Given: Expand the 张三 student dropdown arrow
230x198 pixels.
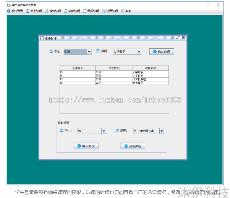Looking at the screenshot, I should [104, 131].
